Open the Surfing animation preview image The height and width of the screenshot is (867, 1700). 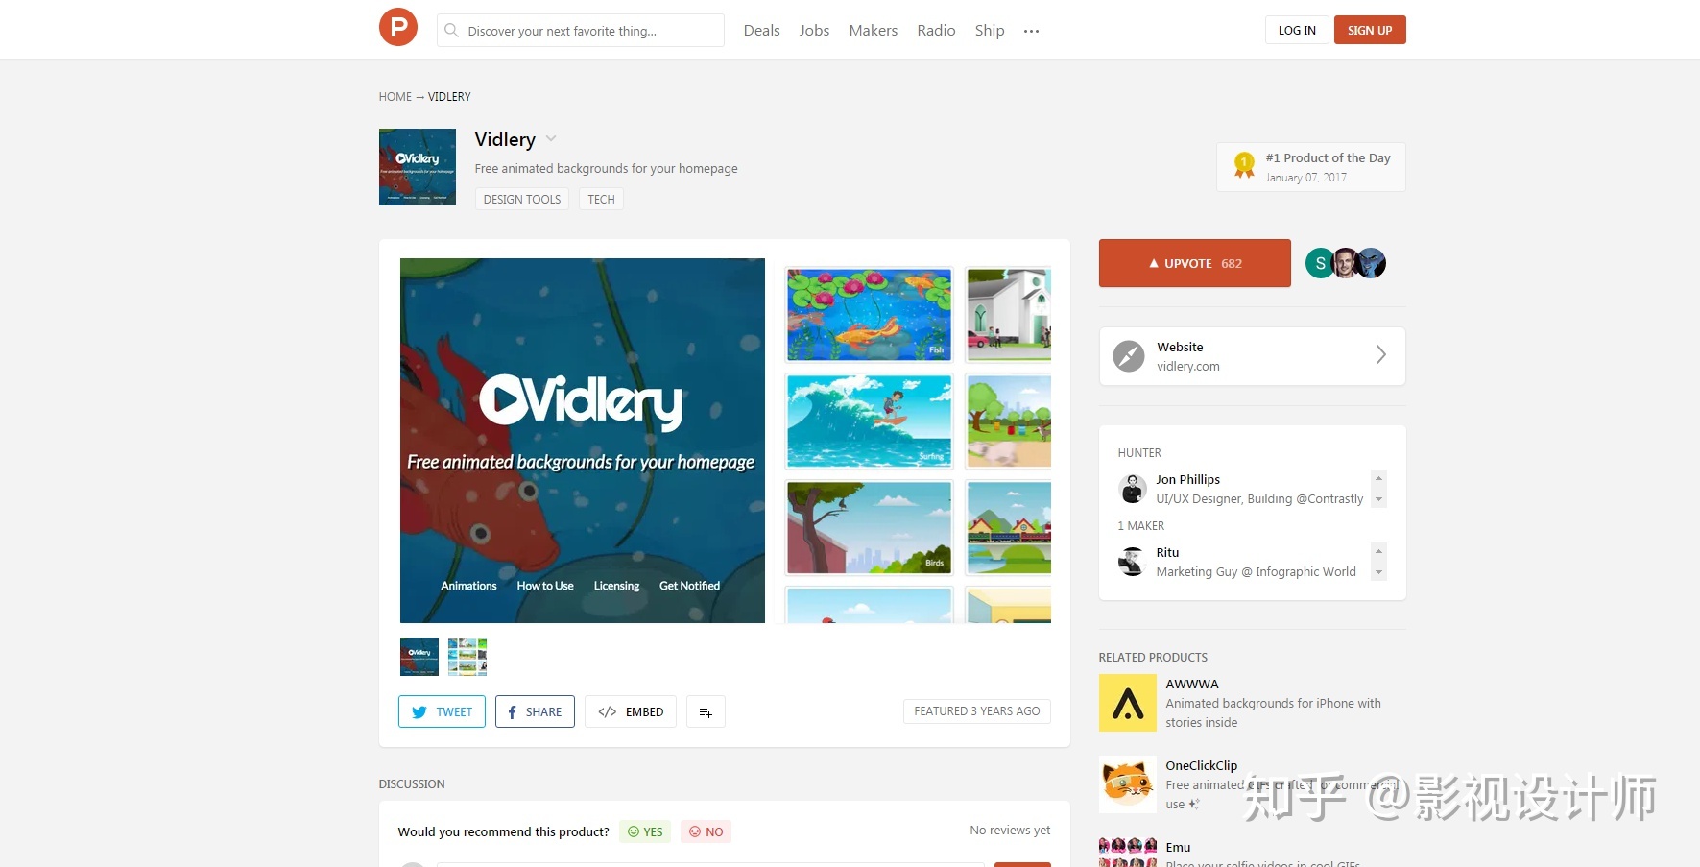869,421
